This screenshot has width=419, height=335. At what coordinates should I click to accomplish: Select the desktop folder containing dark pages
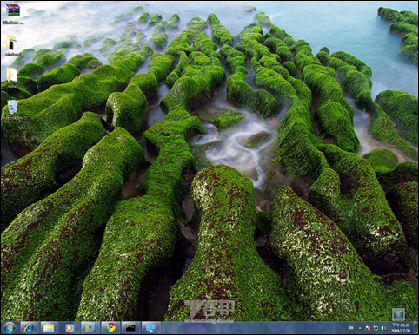coord(12,45)
